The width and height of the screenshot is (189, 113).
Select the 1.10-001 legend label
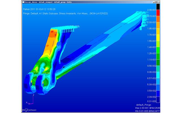tap(151, 59)
